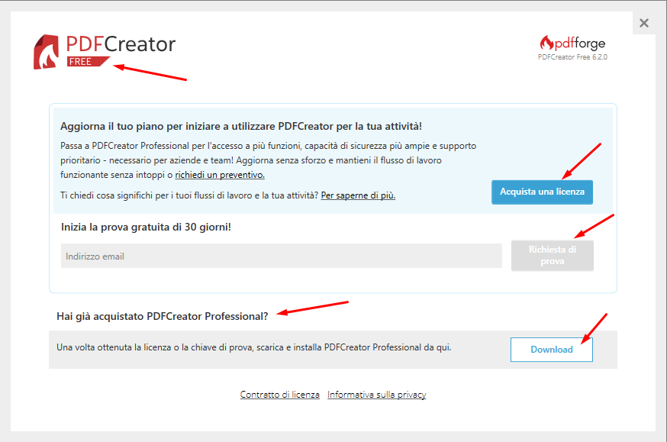Click the Una volta ottenuta la licenza description text
The image size is (667, 442).
click(254, 347)
